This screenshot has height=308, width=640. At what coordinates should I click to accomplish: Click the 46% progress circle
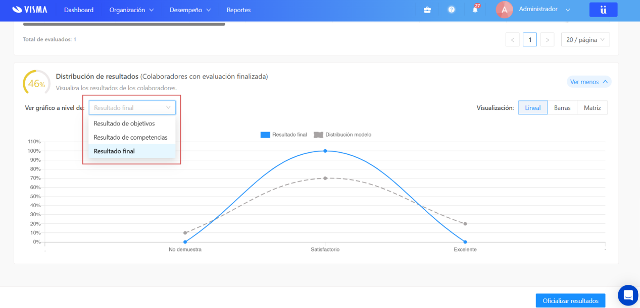[36, 83]
